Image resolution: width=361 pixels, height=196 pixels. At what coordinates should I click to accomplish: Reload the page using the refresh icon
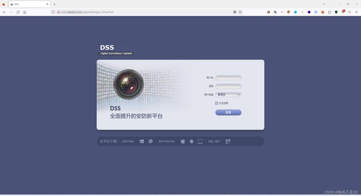coord(18,12)
